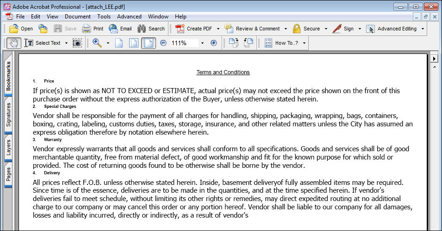Open the Document menu

(78, 17)
